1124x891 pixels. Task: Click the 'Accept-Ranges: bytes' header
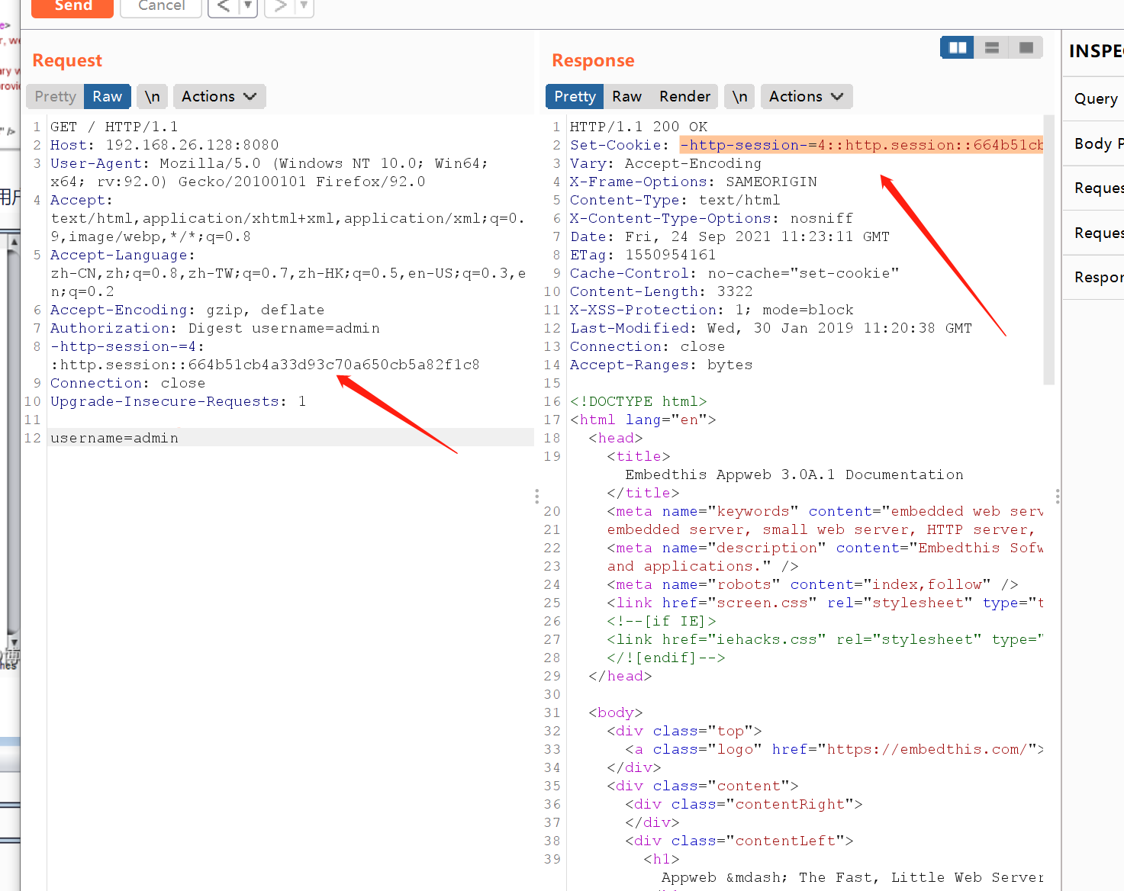[x=662, y=365]
